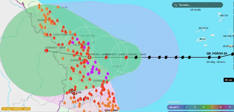Click the storm icon at 11/09/2021 22h00
This screenshot has height=112, width=234.
point(126,57)
